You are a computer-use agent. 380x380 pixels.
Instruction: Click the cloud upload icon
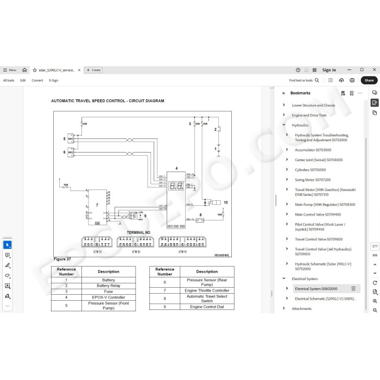tap(341, 80)
